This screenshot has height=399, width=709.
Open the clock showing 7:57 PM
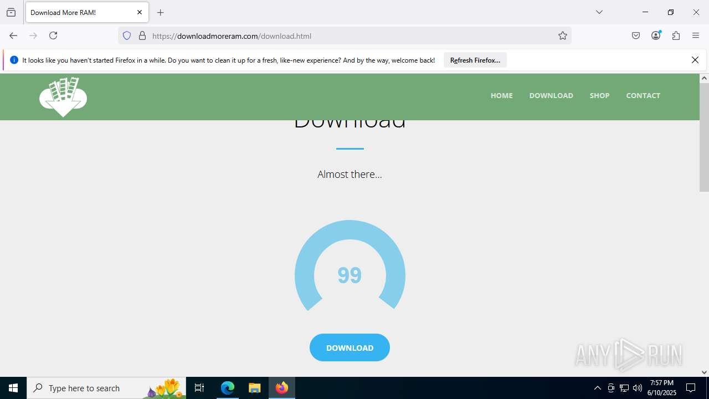[662, 388]
